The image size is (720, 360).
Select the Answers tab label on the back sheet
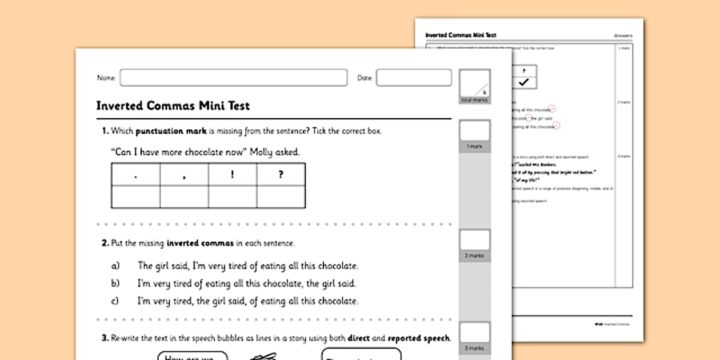624,35
